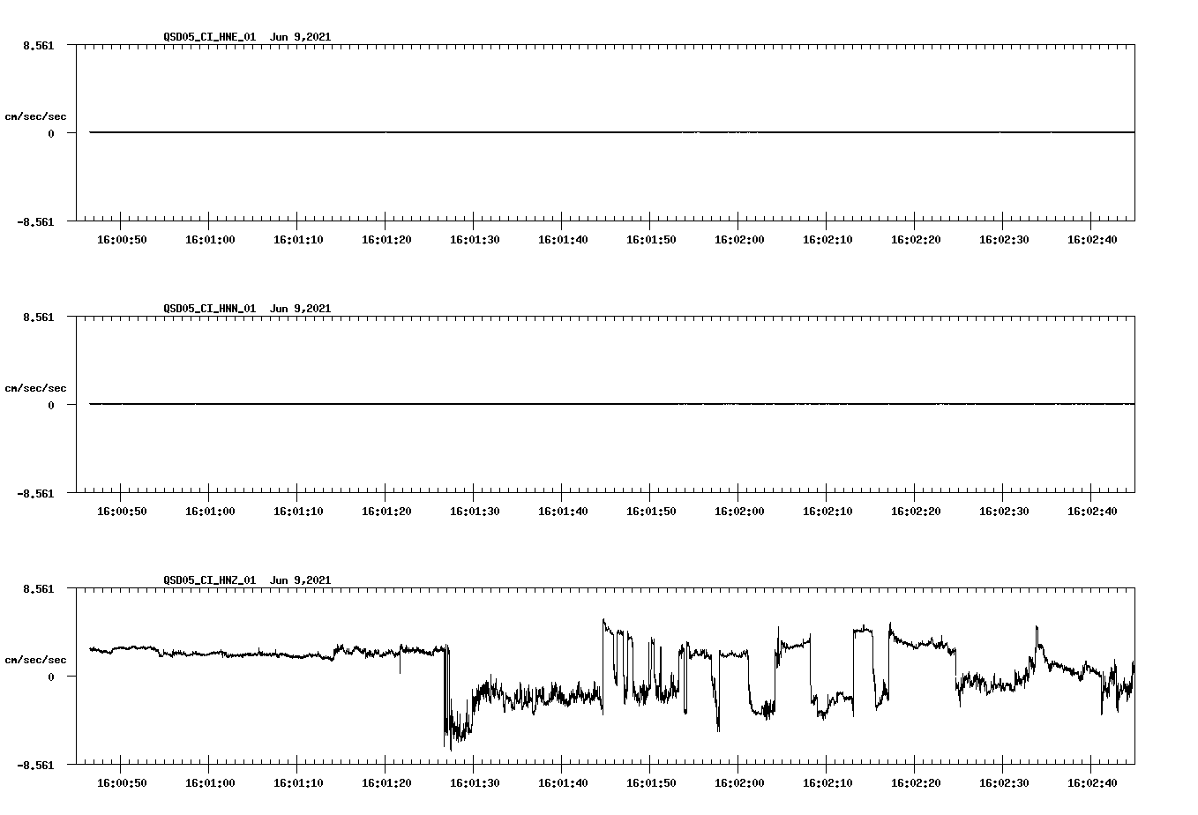Click 16:02:10 time label under HNN plot

pyautogui.click(x=827, y=512)
